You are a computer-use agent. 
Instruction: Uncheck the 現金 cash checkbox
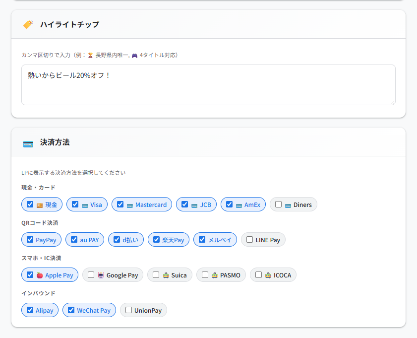tap(30, 204)
